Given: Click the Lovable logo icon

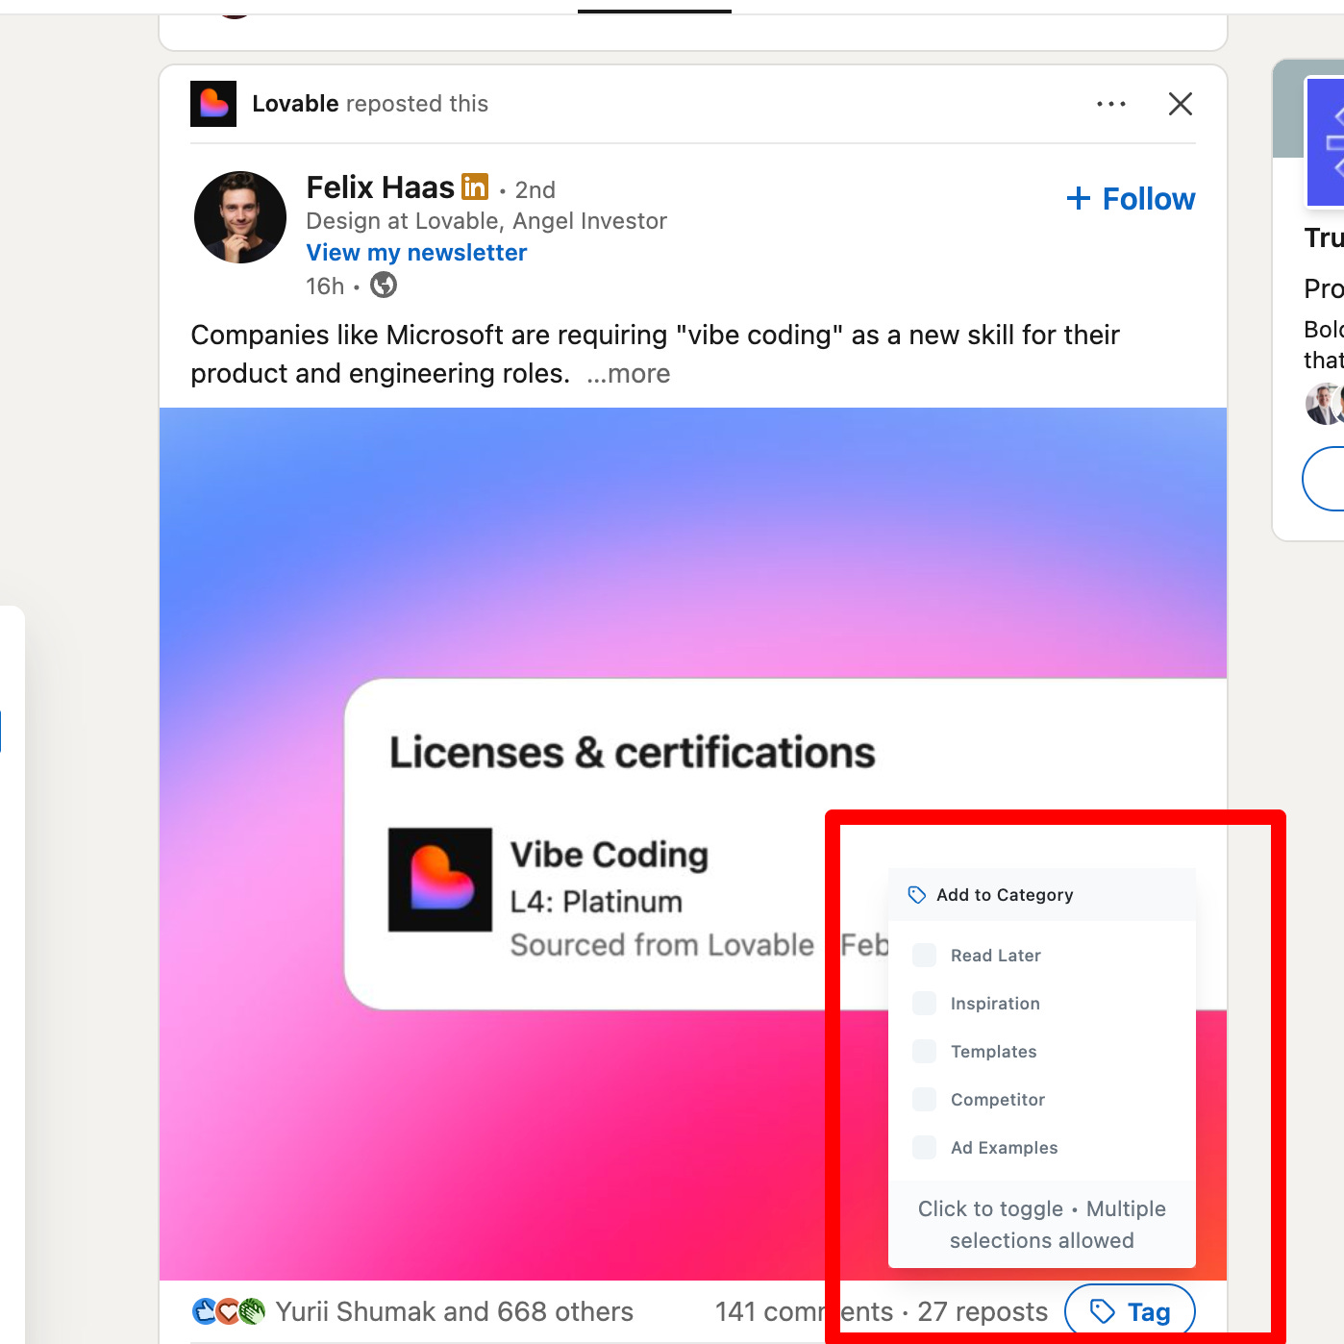Looking at the screenshot, I should coord(213,104).
